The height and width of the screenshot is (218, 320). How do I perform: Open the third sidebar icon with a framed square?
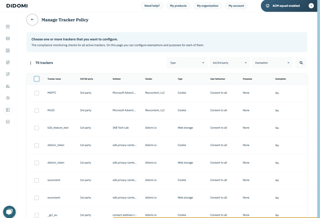[x=8, y=51]
